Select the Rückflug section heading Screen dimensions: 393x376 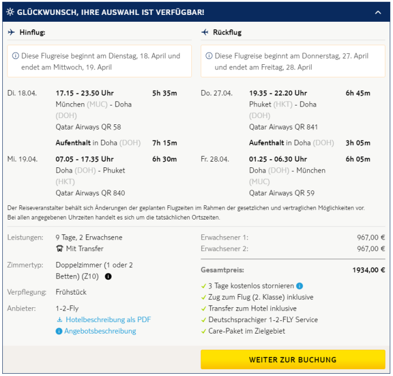[229, 33]
